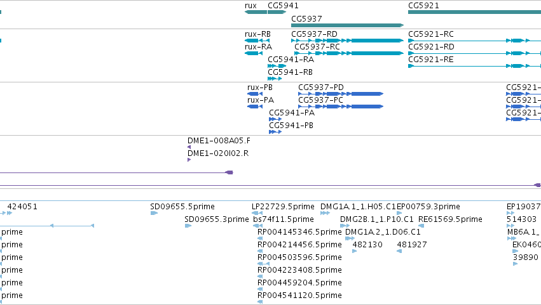The image size is (541, 305).
Task: Select the CG5937 gene bar
Action: point(347,25)
